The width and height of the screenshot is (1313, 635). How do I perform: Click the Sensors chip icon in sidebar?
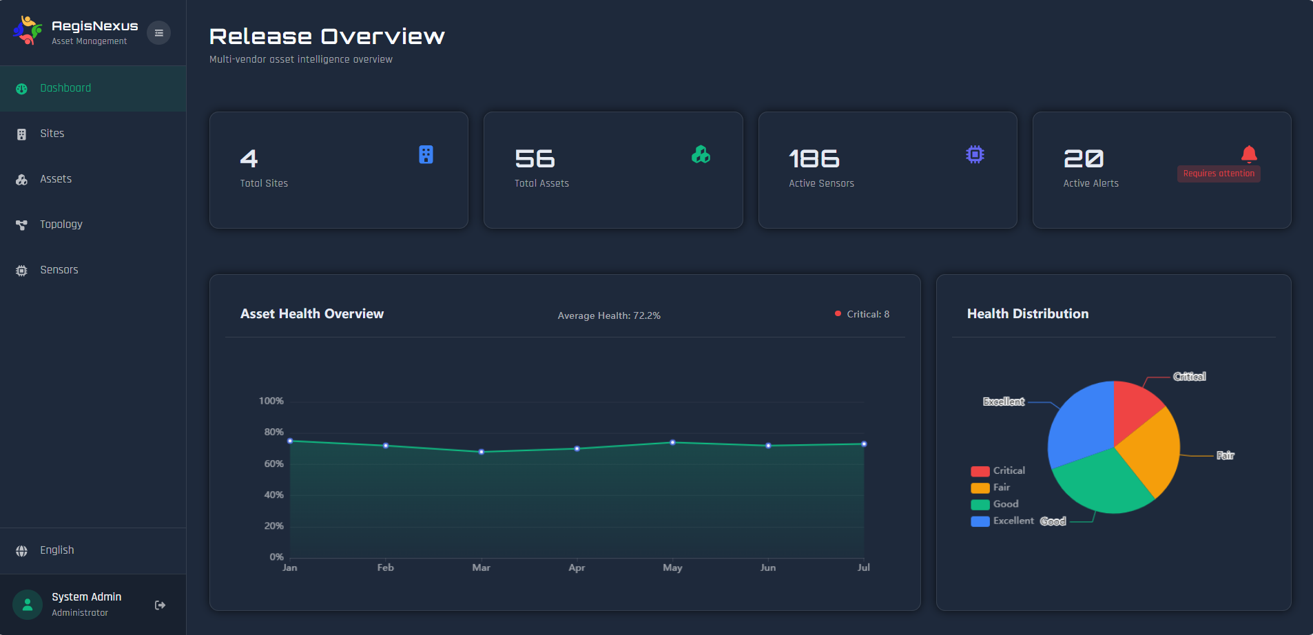(22, 271)
